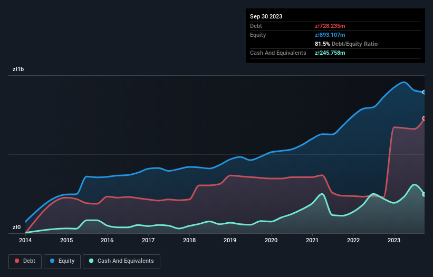Image resolution: width=433 pixels, height=277 pixels.
Task: Click the 2018 x-axis label
Action: coord(189,240)
